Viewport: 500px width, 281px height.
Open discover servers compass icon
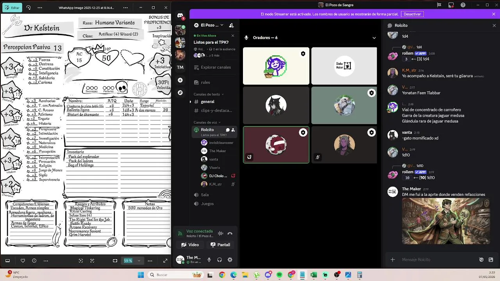pyautogui.click(x=180, y=92)
